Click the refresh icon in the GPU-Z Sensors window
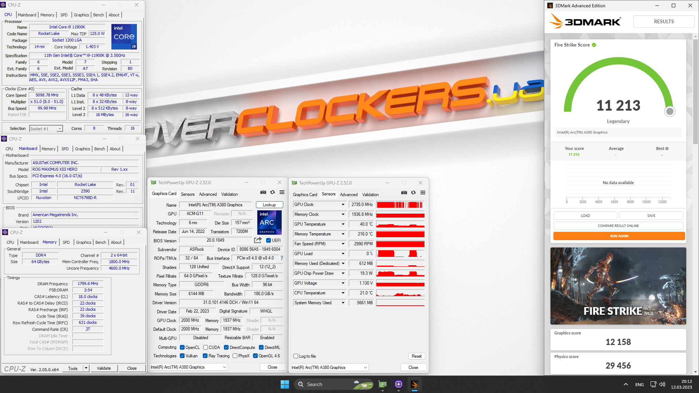The image size is (699, 393). pyautogui.click(x=413, y=192)
